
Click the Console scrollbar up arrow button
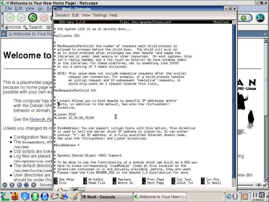(234, 22)
